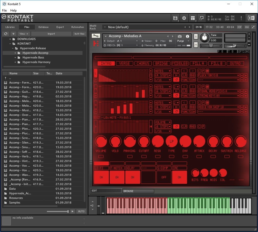Mute the instrument with M button
This screenshot has height=232, width=258.
point(196,45)
